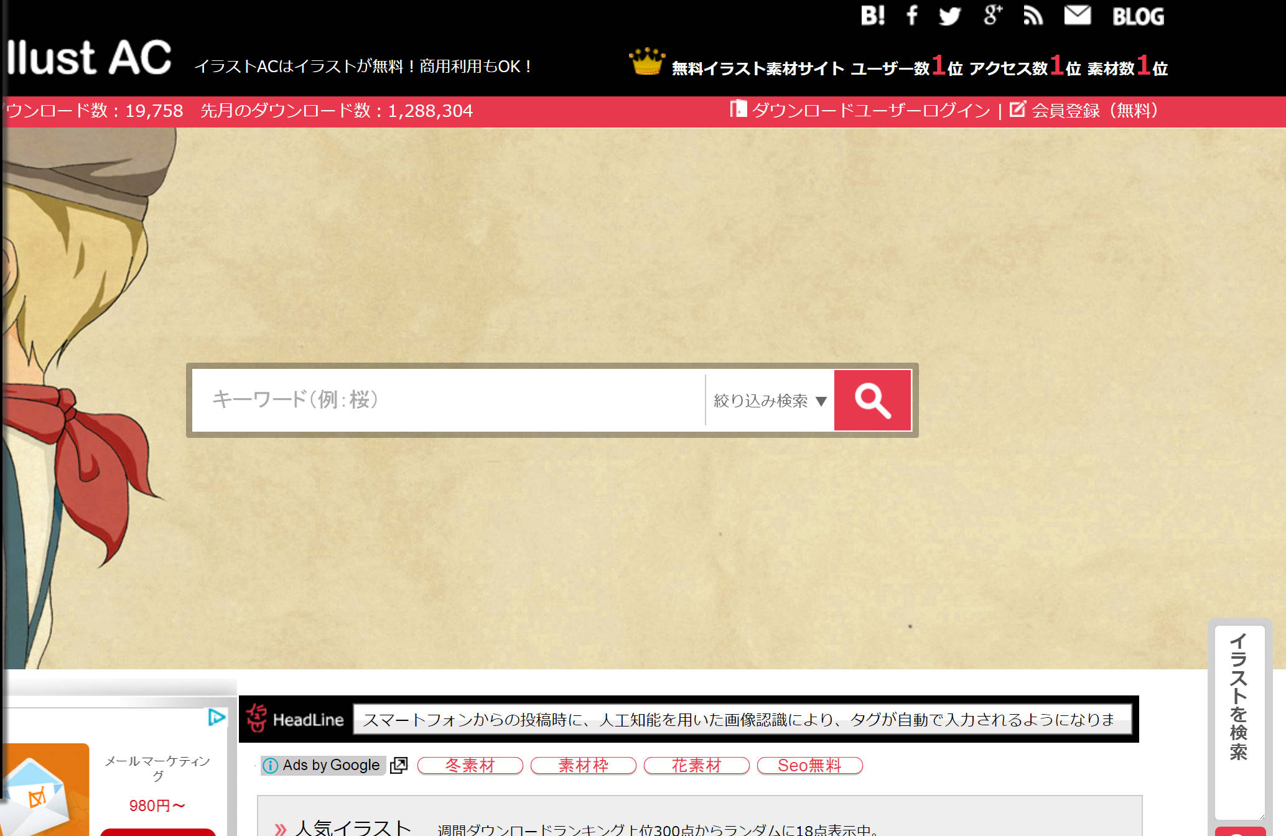This screenshot has width=1286, height=836.
Task: Select the 冬素材 tag button
Action: pos(470,765)
